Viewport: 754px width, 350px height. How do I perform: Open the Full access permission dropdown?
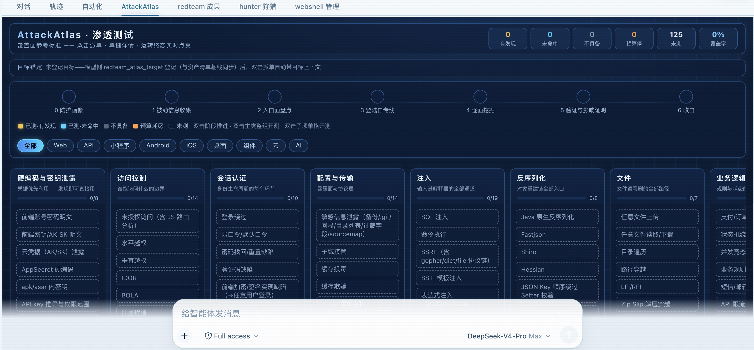[232, 336]
